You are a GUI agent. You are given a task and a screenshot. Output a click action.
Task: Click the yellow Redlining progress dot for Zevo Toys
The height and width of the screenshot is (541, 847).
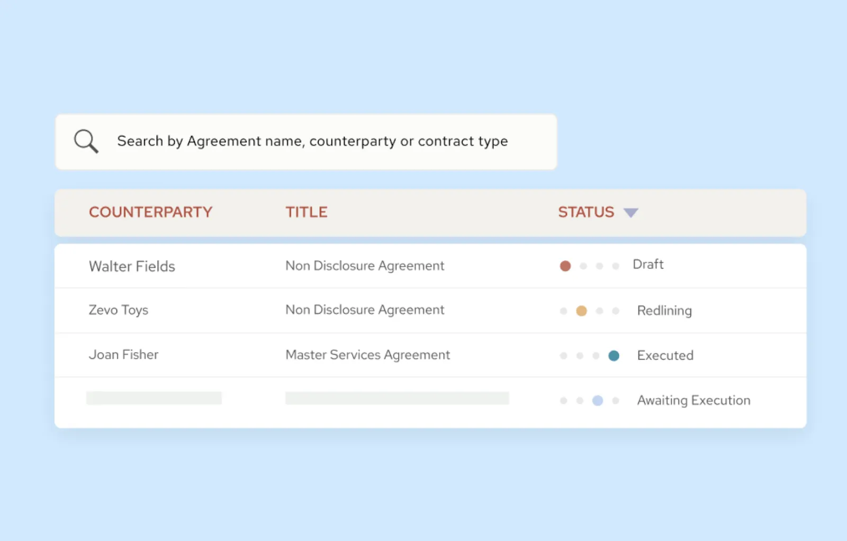click(x=581, y=310)
